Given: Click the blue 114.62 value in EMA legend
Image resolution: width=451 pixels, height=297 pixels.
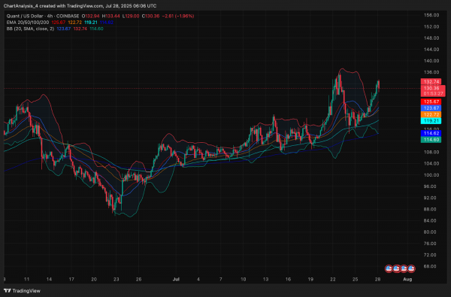Looking at the screenshot, I should pyautogui.click(x=107, y=23).
